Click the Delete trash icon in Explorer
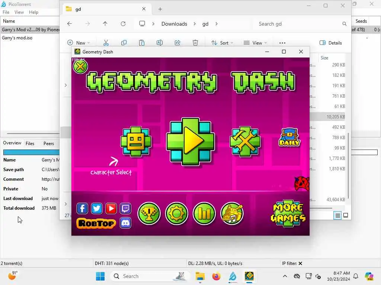Image resolution: width=381 pixels, height=285 pixels. pyautogui.click(x=195, y=43)
